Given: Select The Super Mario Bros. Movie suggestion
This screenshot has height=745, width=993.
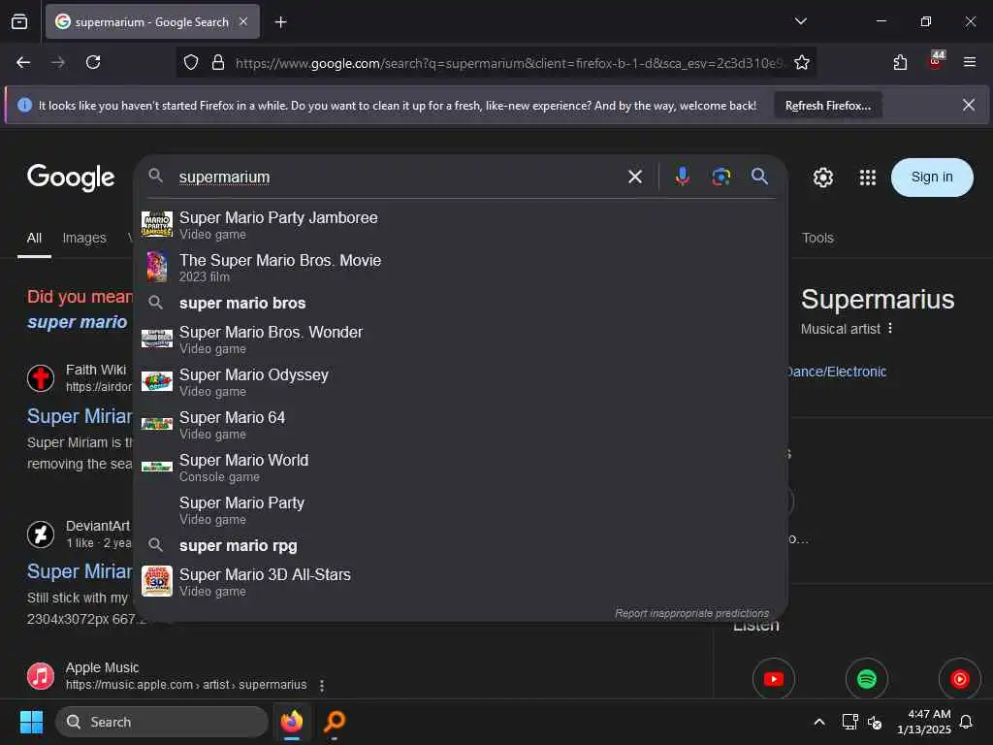Looking at the screenshot, I should (461, 268).
